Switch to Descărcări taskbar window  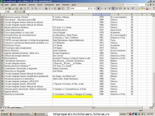(x=41, y=114)
